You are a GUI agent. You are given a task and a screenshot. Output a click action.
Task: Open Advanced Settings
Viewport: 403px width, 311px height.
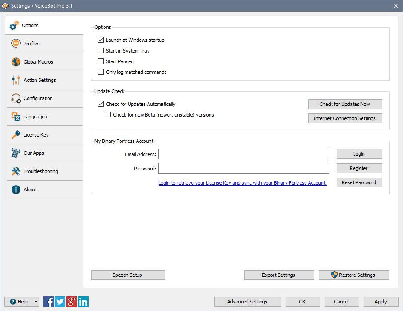(247, 302)
